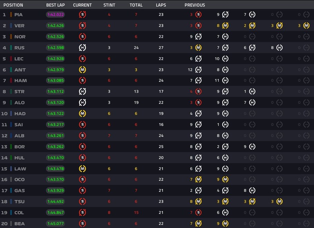Click TSU's fourth previous medium tyre icon
This screenshot has height=228, width=314.
pos(279,201)
